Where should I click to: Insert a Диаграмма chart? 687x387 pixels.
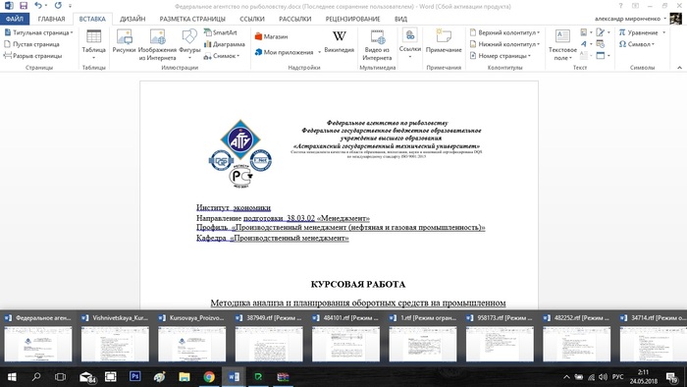(x=225, y=44)
